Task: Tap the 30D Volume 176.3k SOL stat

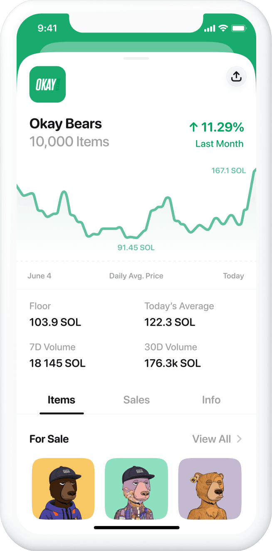Action: [x=173, y=363]
